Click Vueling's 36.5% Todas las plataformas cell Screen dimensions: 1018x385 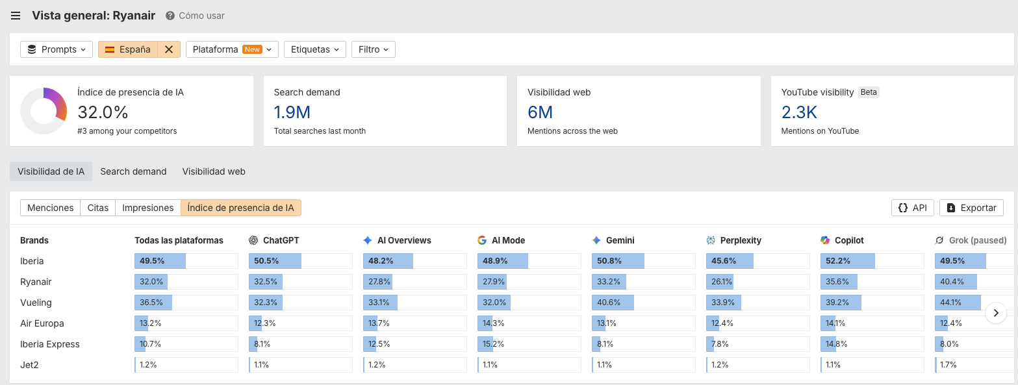pos(186,303)
